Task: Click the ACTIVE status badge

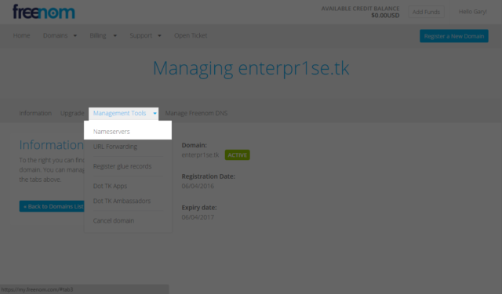Action: point(237,155)
